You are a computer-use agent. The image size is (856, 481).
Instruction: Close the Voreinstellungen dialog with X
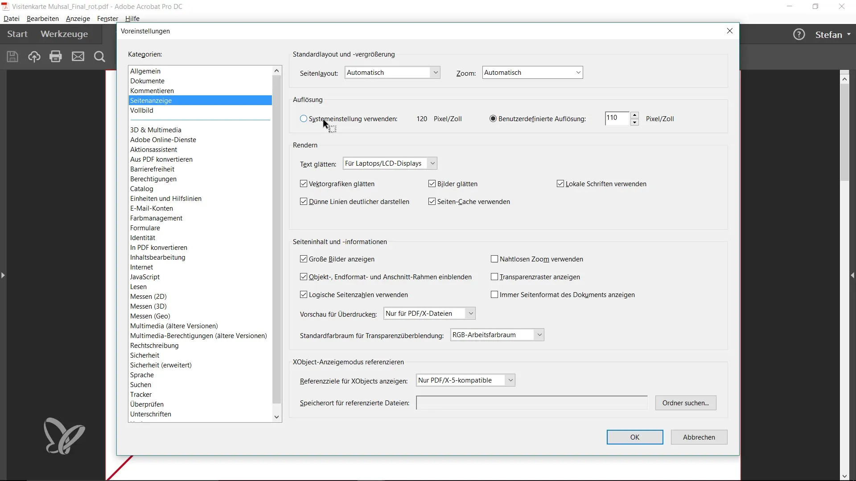click(730, 31)
